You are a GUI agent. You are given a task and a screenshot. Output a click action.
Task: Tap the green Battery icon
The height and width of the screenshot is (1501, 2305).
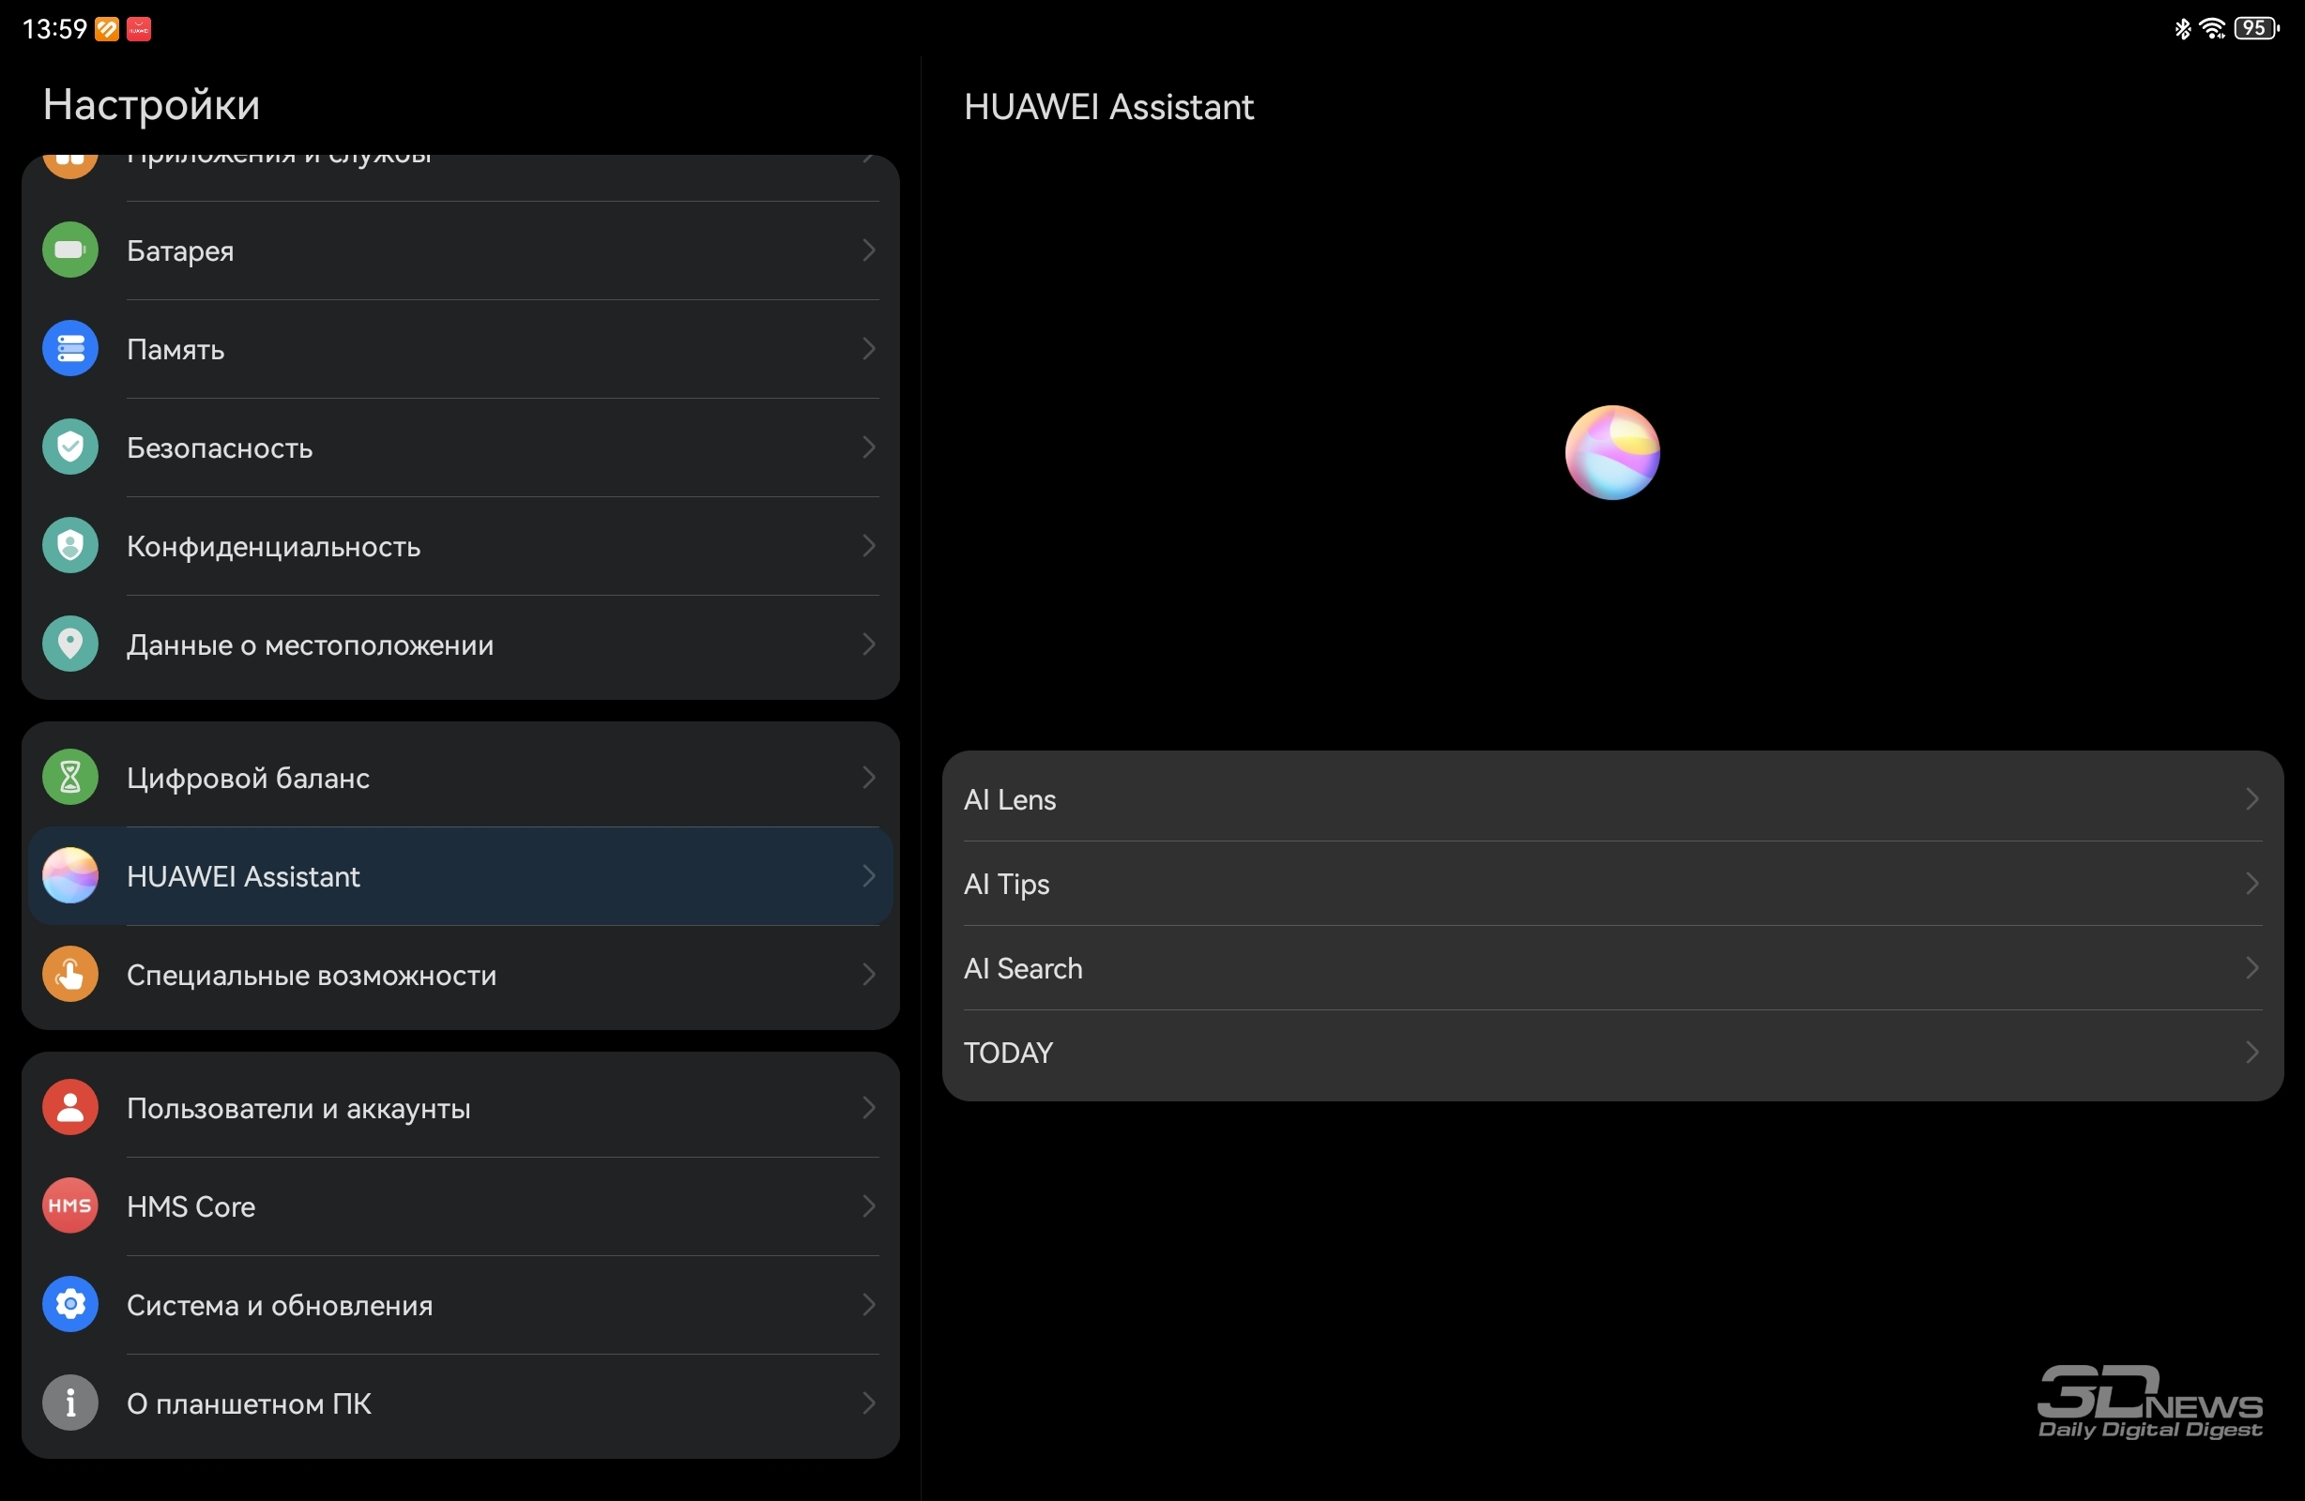(69, 250)
